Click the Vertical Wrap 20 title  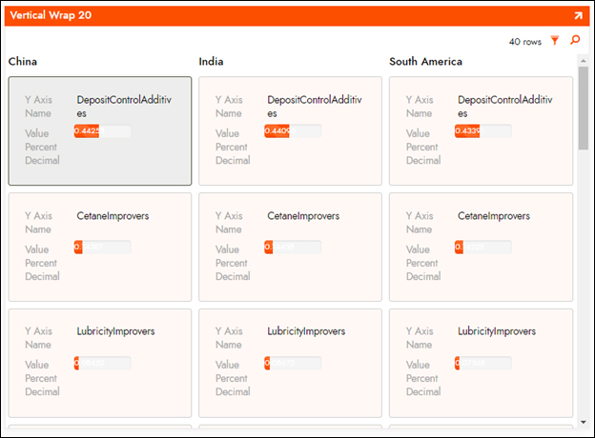point(51,16)
